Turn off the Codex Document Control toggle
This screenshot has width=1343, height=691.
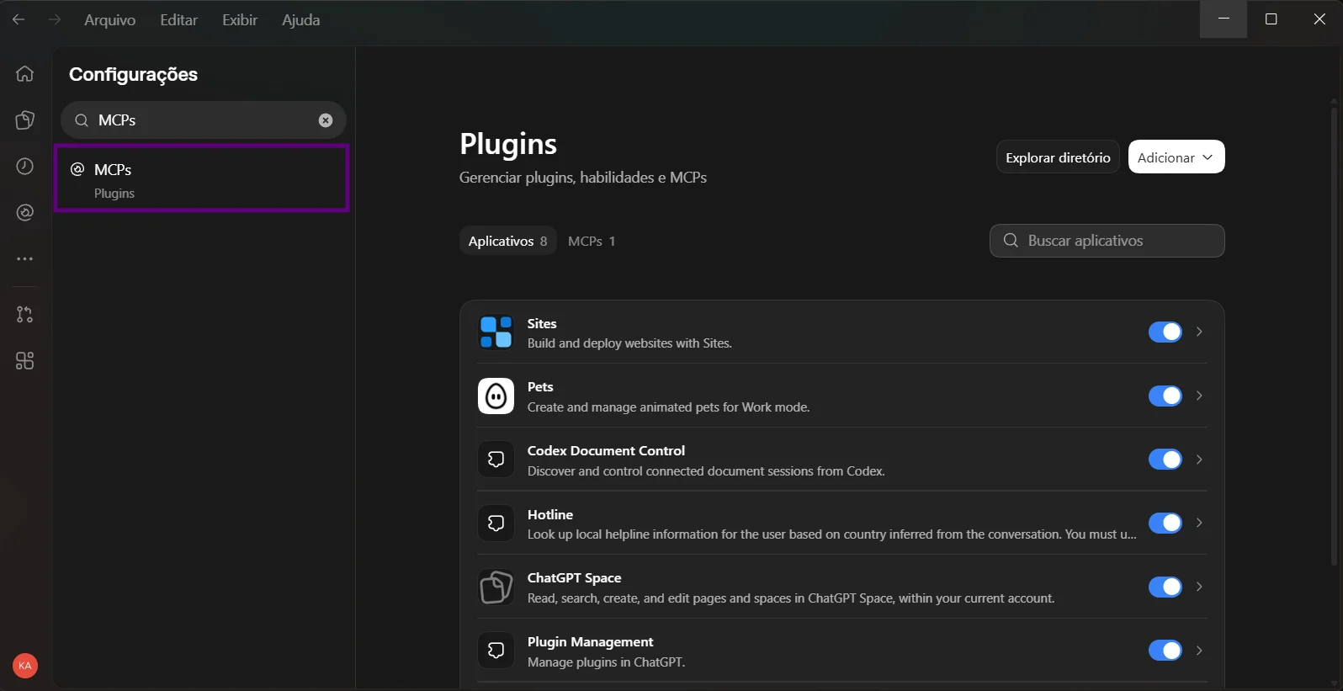1165,459
